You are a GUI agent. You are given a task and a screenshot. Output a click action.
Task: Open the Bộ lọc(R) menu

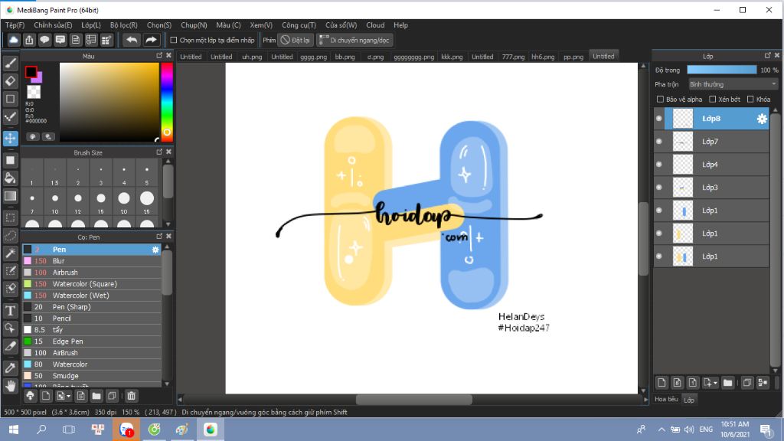pyautogui.click(x=123, y=25)
